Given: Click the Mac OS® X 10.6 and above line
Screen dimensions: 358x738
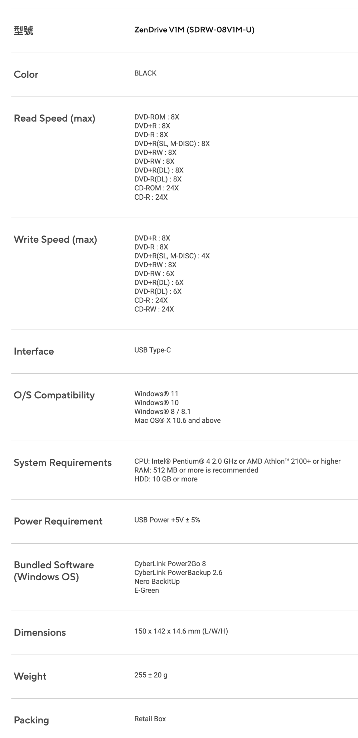Looking at the screenshot, I should (177, 420).
